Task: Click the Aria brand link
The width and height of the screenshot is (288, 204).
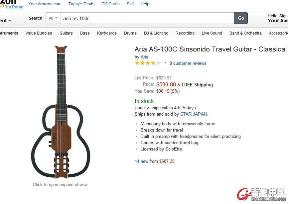Action: [x=144, y=57]
